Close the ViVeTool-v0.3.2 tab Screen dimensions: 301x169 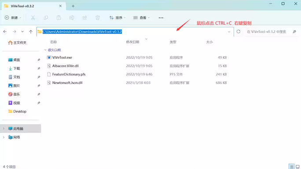60,6
